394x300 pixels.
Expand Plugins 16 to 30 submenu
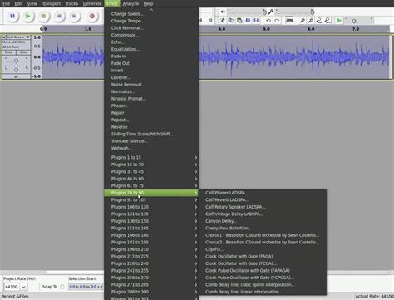point(151,165)
